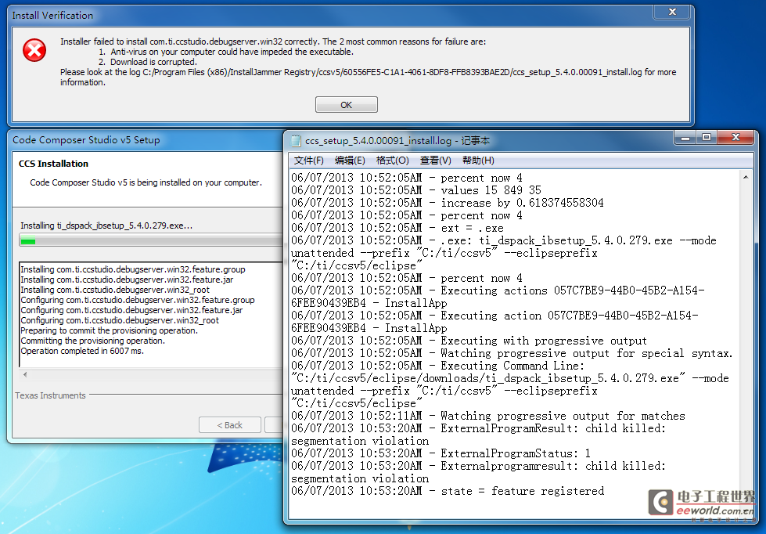Screen dimensions: 766x534
Task: Open the 编辑(E) menu in Notepad
Action: pyautogui.click(x=350, y=161)
